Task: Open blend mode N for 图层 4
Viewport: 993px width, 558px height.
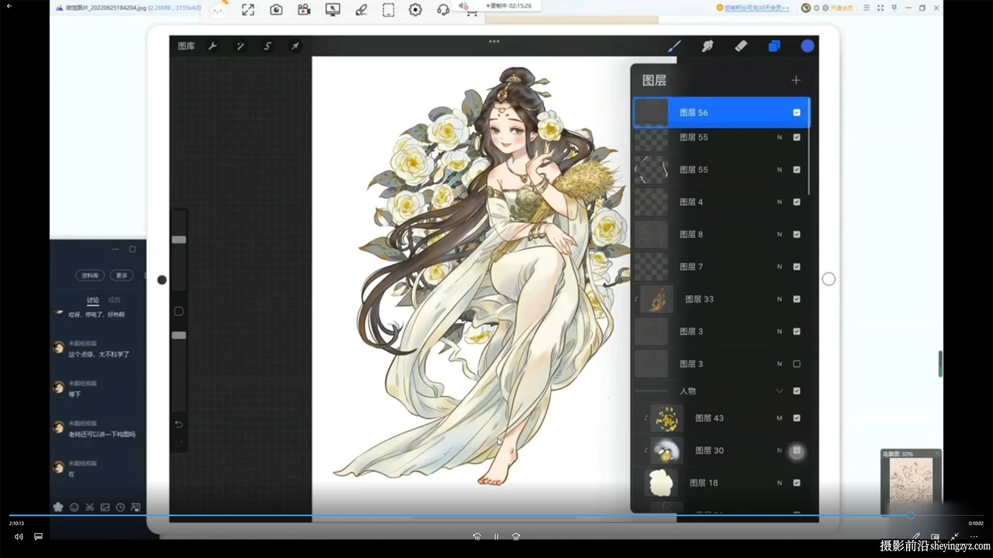Action: pos(779,202)
